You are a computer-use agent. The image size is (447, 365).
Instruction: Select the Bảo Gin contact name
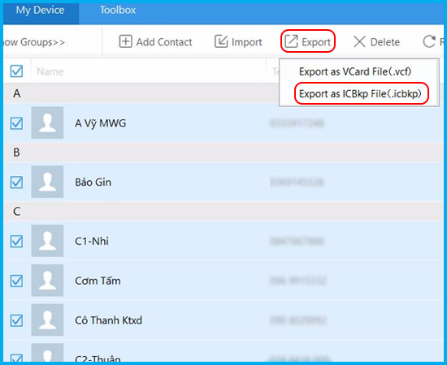[93, 182]
